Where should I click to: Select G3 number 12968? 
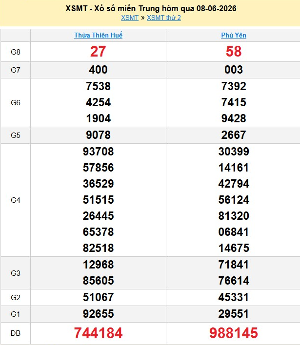[98, 265]
